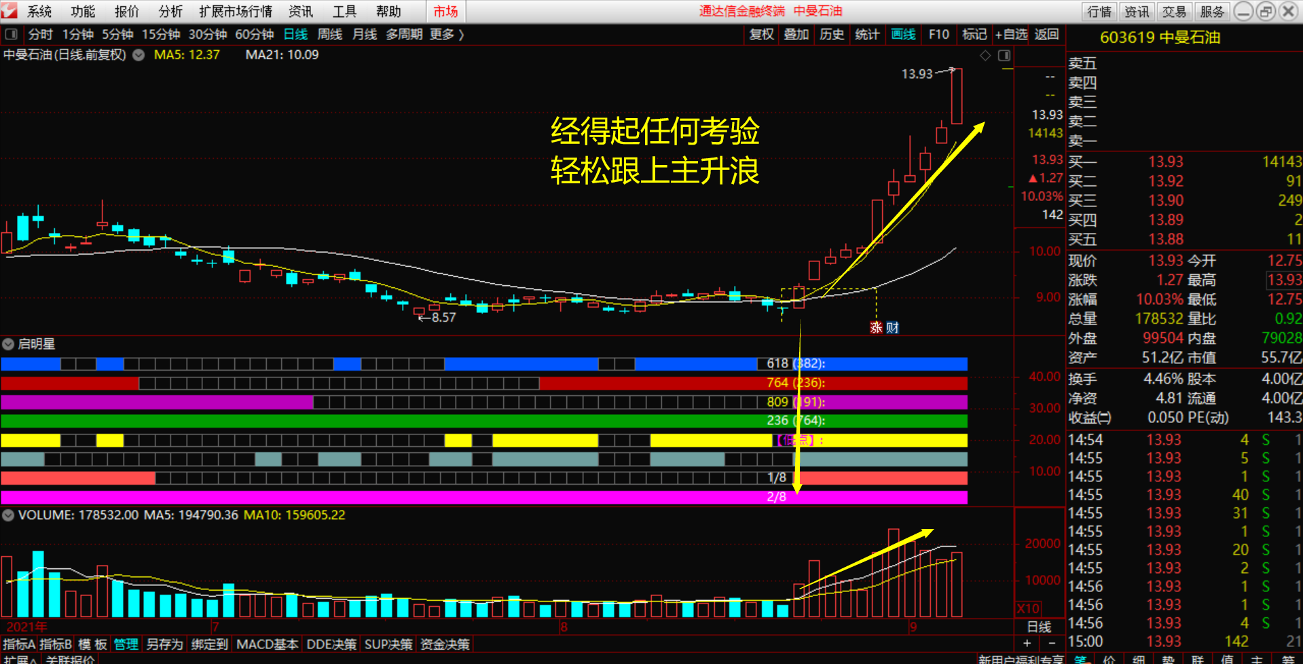Image resolution: width=1303 pixels, height=664 pixels.
Task: Click the 返回 back button
Action: tap(1046, 34)
